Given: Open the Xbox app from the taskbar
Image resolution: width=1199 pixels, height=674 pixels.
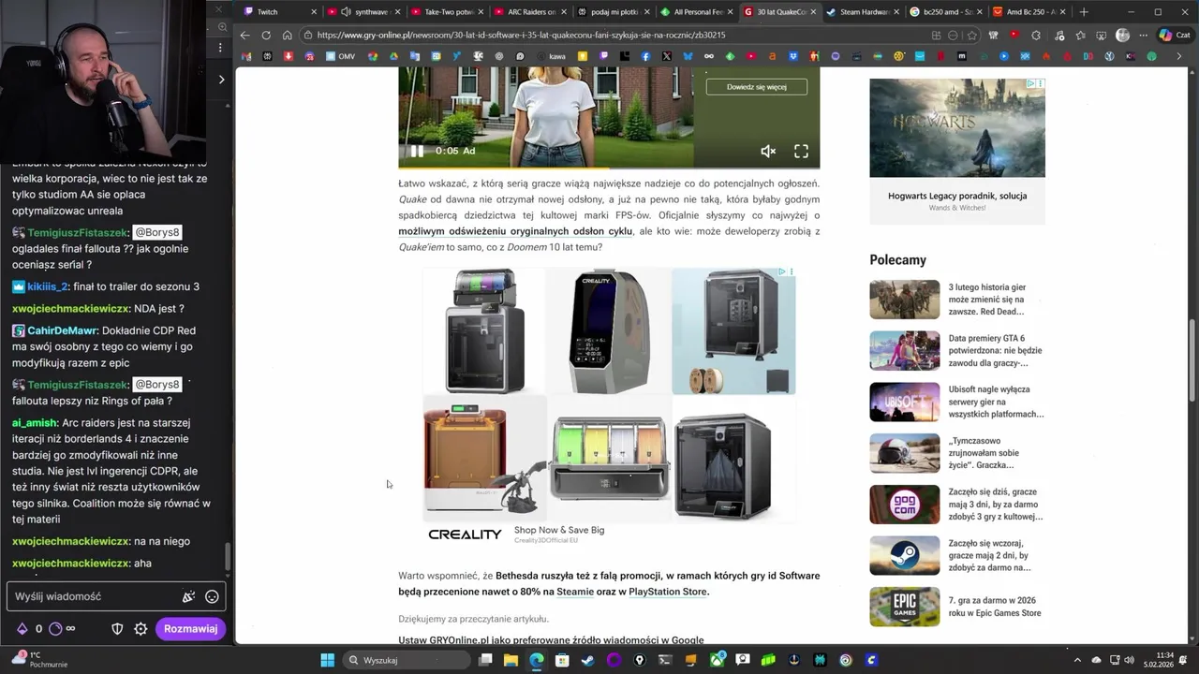Looking at the screenshot, I should [x=717, y=660].
